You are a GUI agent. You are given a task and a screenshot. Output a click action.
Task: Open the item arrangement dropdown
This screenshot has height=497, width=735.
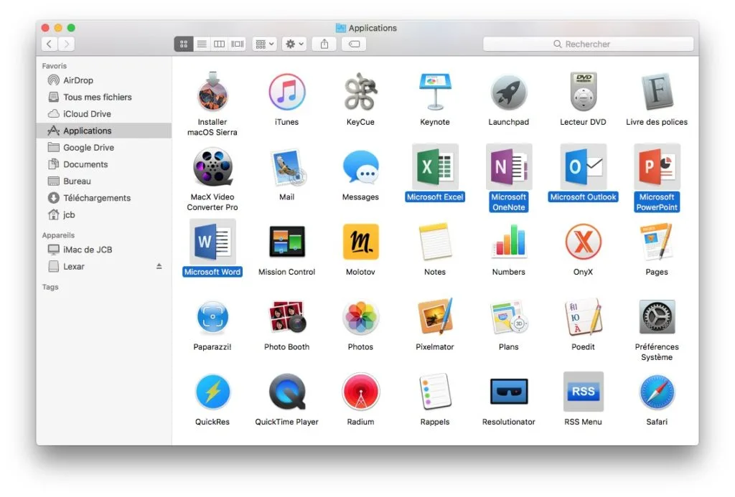click(x=264, y=44)
